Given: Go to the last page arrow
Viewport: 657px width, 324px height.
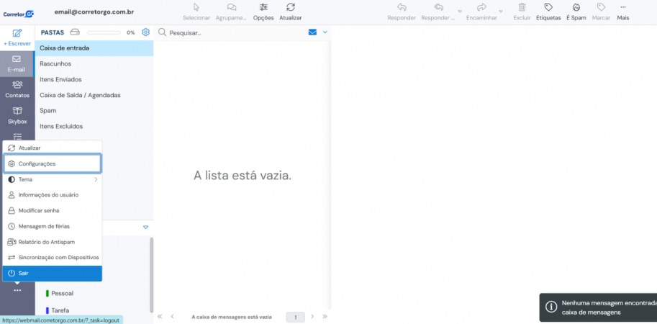Looking at the screenshot, I should tap(325, 317).
